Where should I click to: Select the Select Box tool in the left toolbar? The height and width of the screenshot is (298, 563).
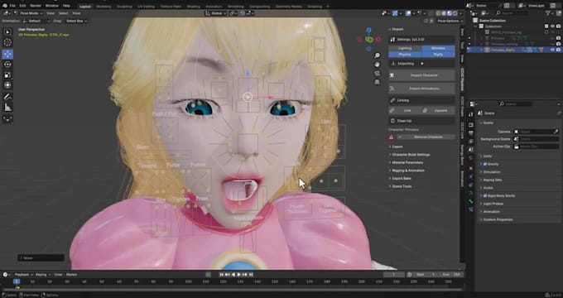pyautogui.click(x=7, y=32)
